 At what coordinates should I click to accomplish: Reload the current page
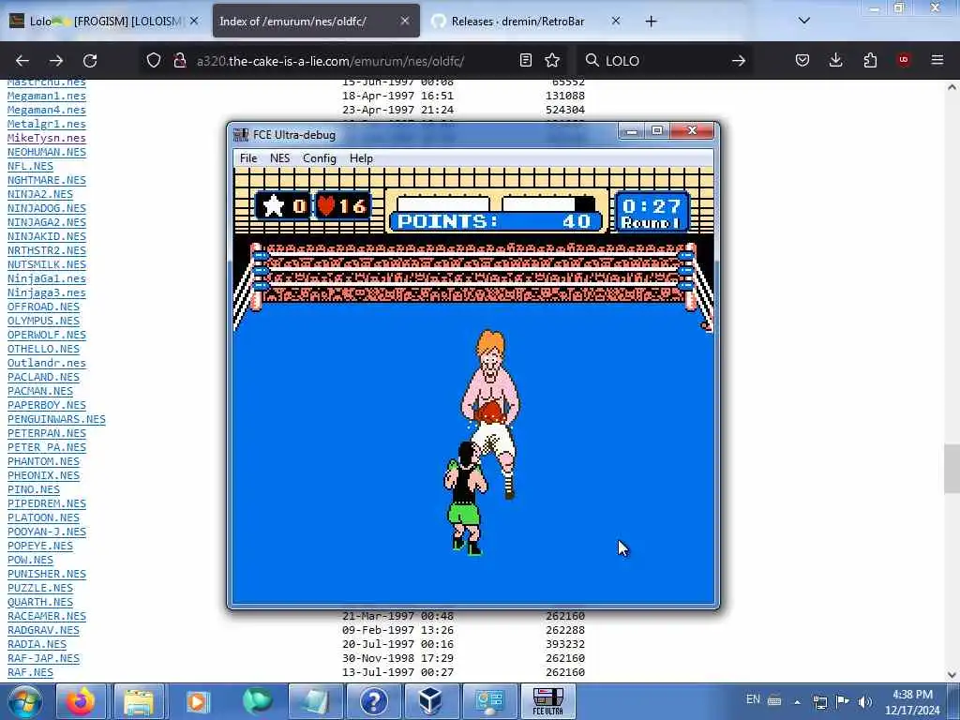click(90, 61)
